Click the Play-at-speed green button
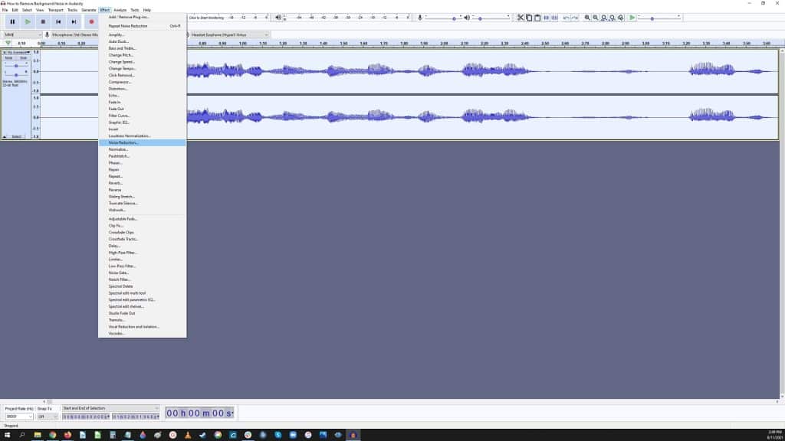The width and height of the screenshot is (785, 441). (x=632, y=18)
